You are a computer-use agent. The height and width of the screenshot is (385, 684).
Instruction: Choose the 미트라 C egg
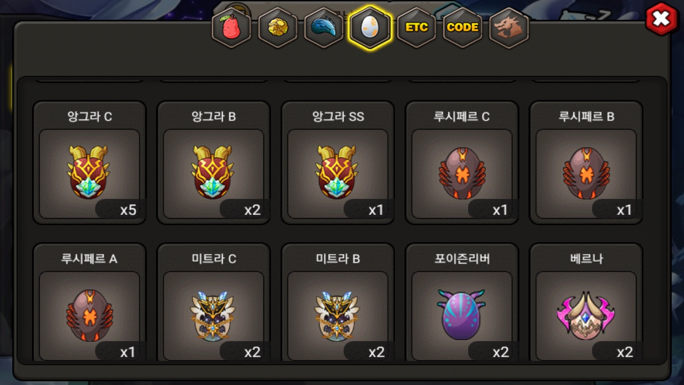pos(213,303)
